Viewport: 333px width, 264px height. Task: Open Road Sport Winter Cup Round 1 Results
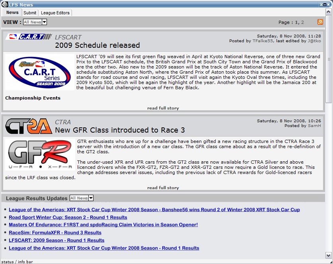coord(68,217)
